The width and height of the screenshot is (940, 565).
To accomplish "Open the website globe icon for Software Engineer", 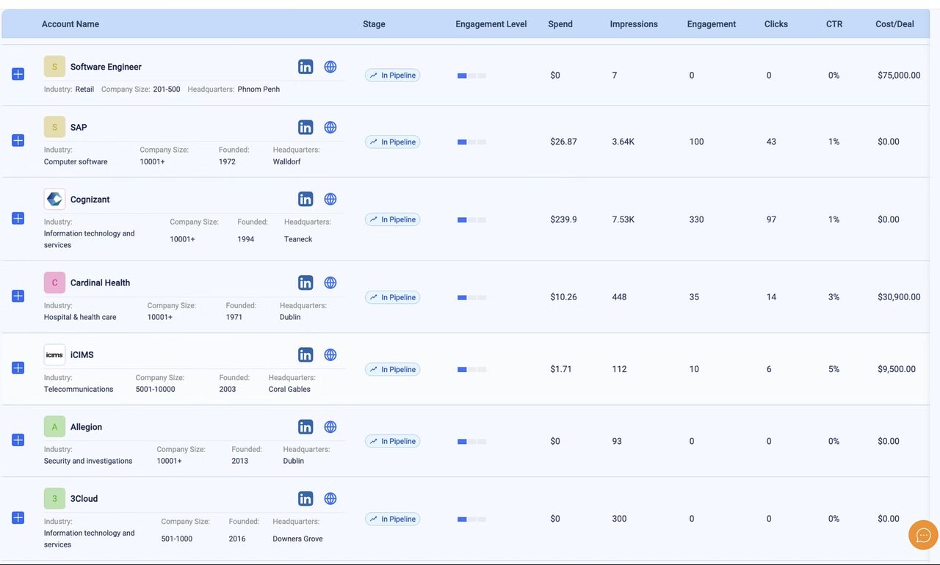I will click(x=330, y=67).
